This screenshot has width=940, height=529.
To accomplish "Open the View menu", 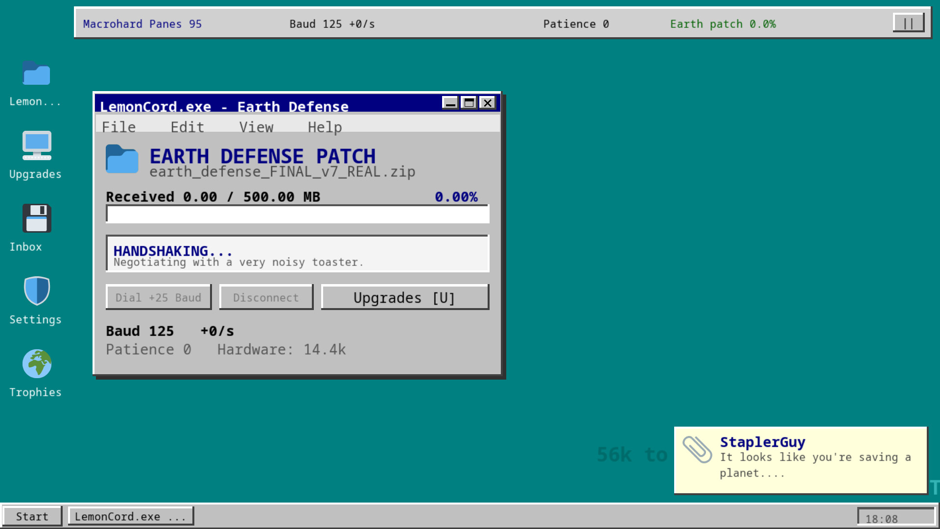I will click(x=256, y=127).
